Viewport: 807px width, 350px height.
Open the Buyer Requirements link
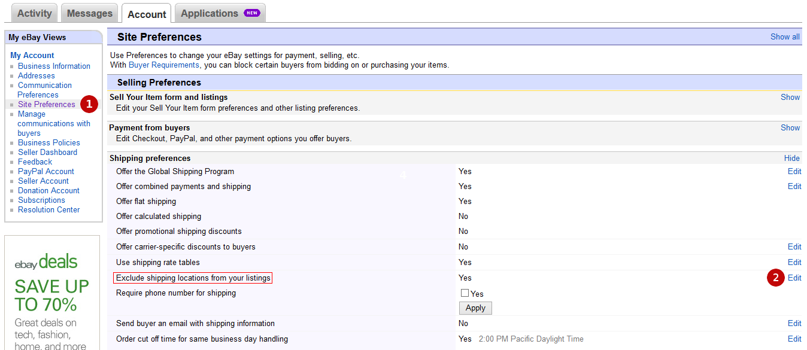tap(163, 65)
